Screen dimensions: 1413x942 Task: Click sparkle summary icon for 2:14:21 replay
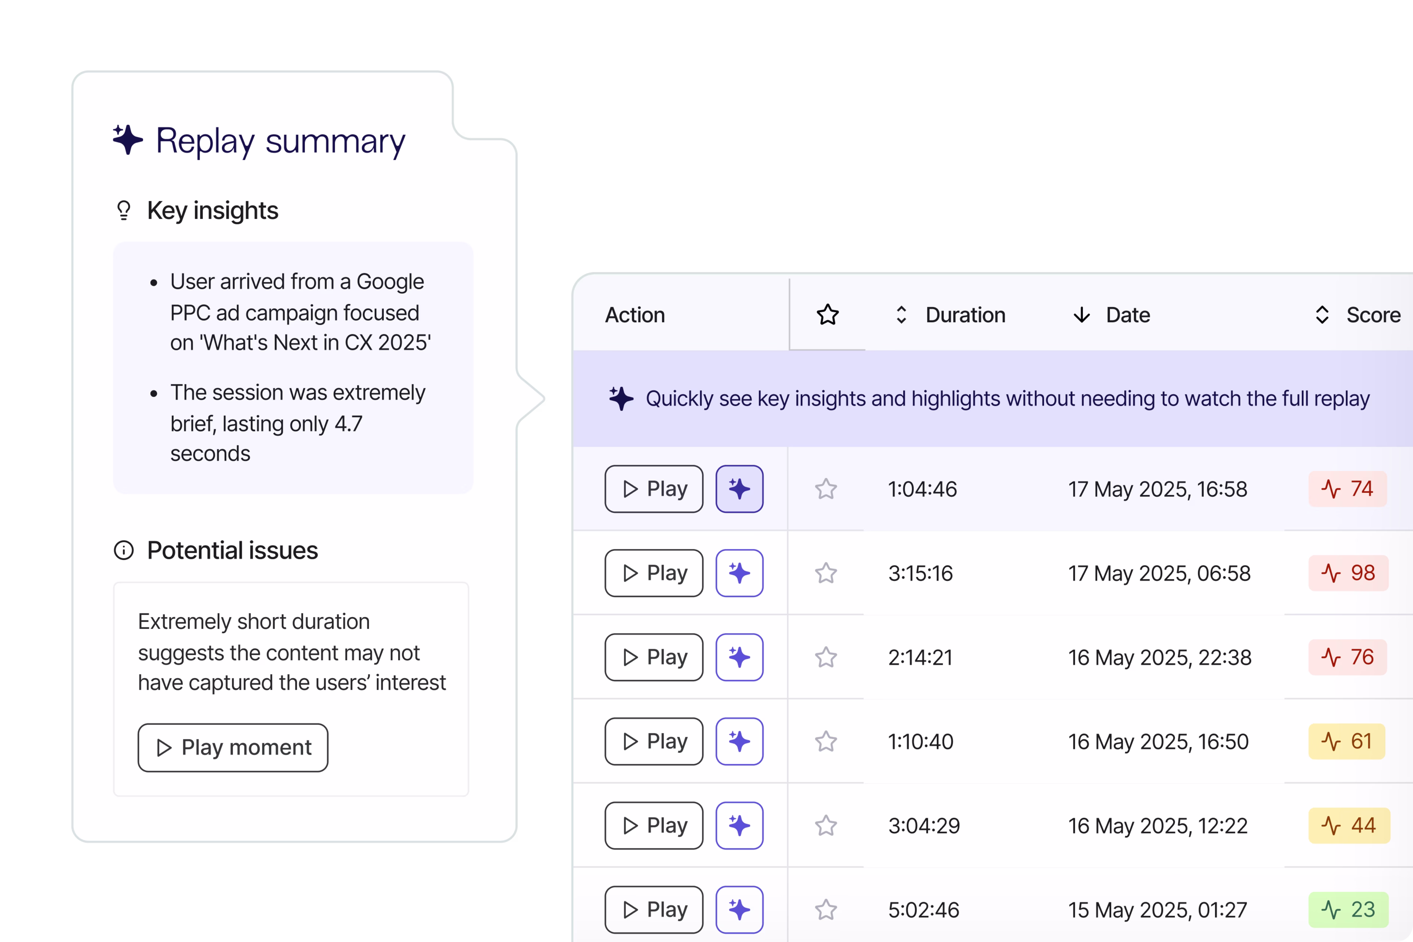(x=739, y=656)
